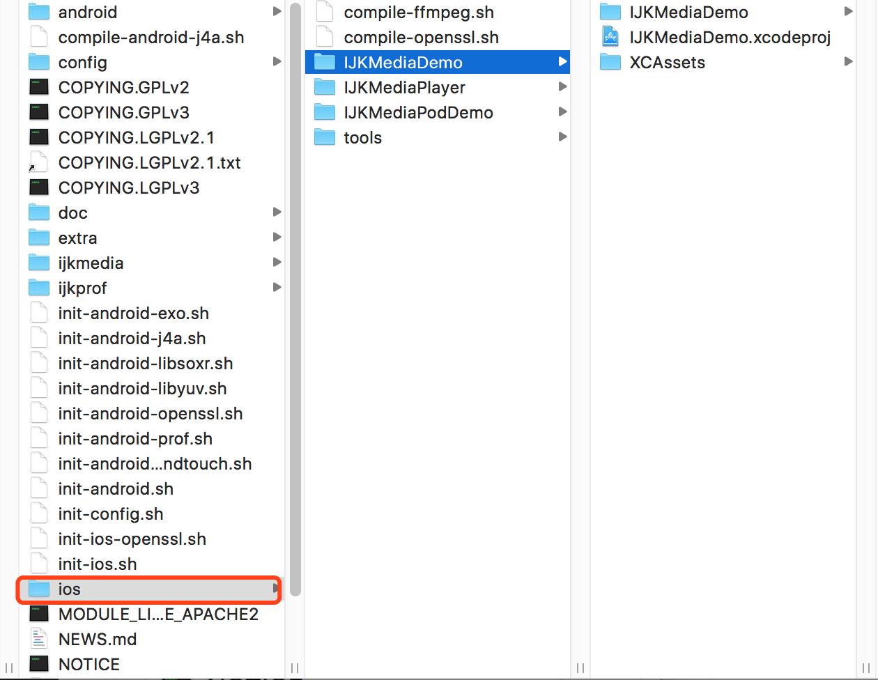Click the IJKMediaPodDemo folder icon

[325, 112]
